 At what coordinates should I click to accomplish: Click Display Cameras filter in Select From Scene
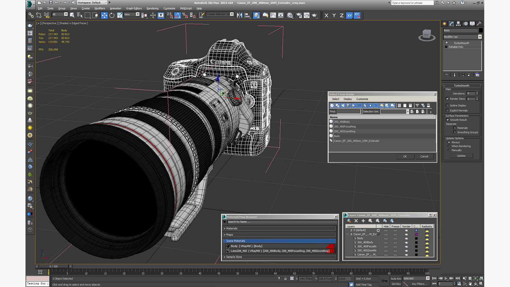[x=348, y=105]
